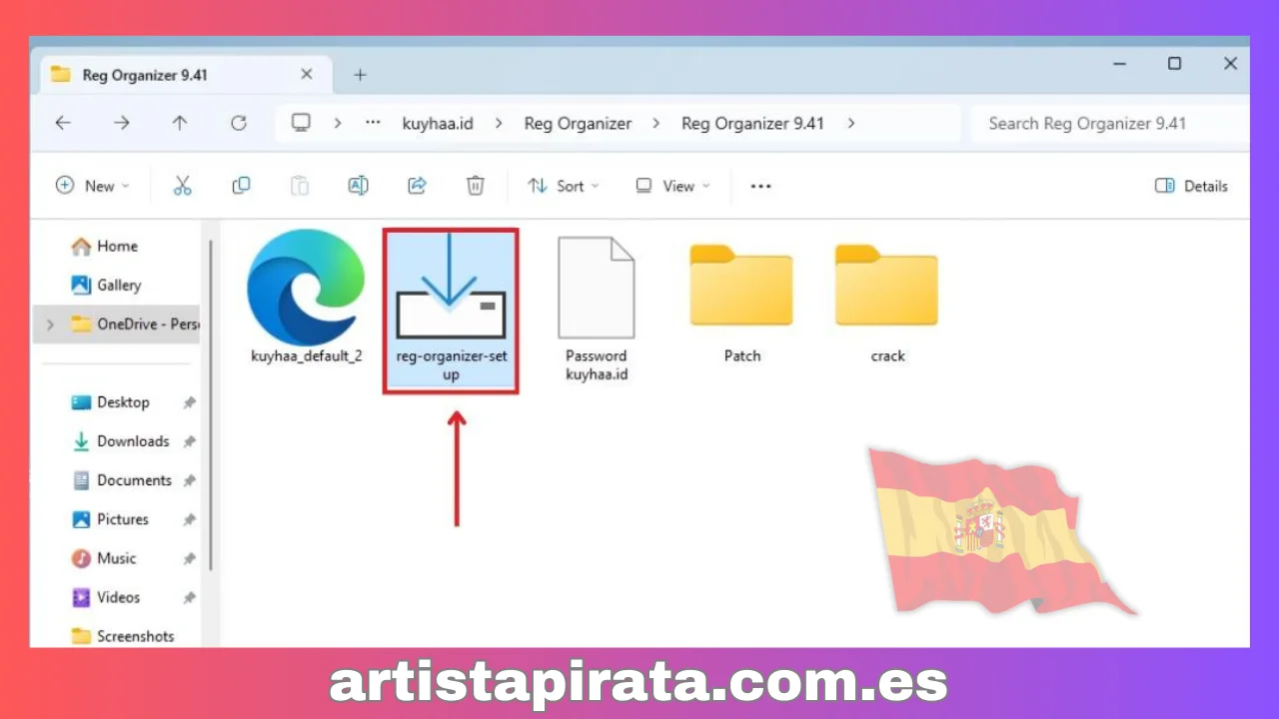Click the Copy icon in toolbar
Viewport: 1279px width, 719px height.
(241, 186)
